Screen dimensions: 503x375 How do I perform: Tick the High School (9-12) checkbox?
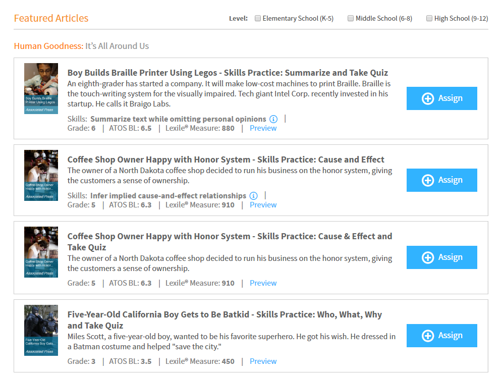[429, 18]
